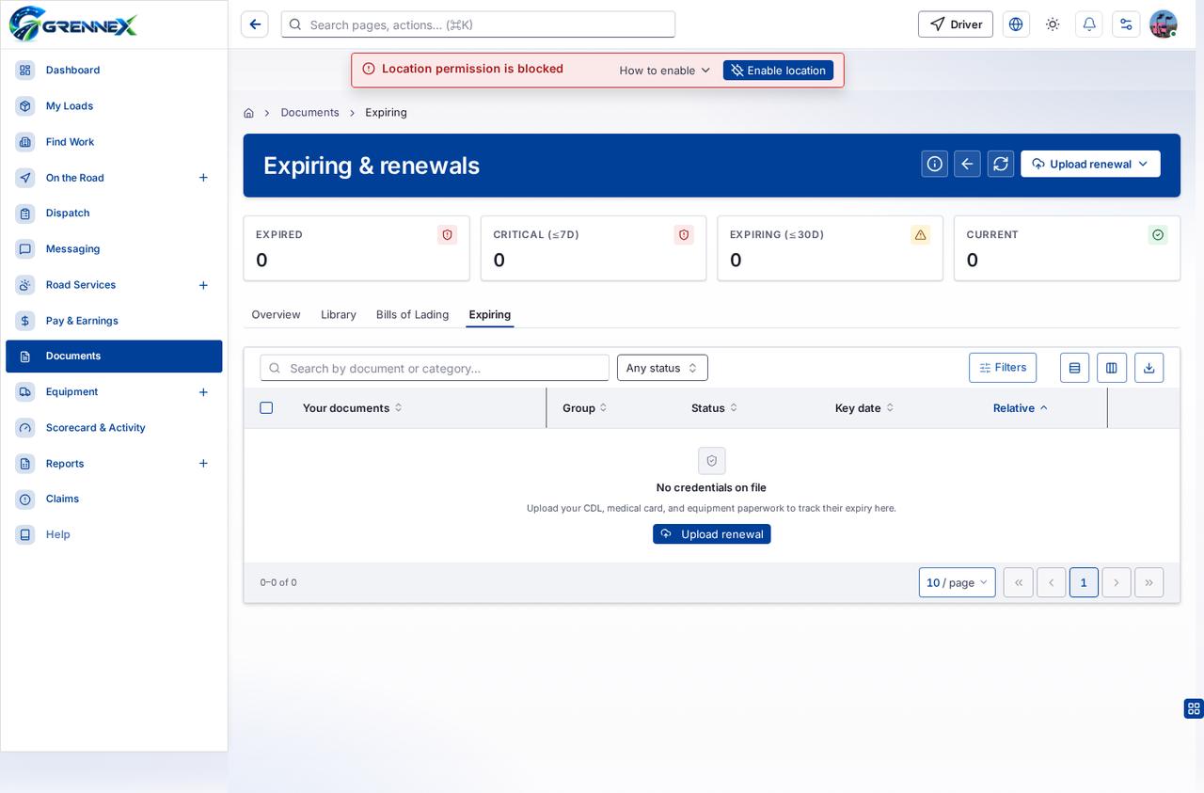Click the refresh icon in the header
This screenshot has height=793, width=1204.
pyautogui.click(x=1001, y=164)
